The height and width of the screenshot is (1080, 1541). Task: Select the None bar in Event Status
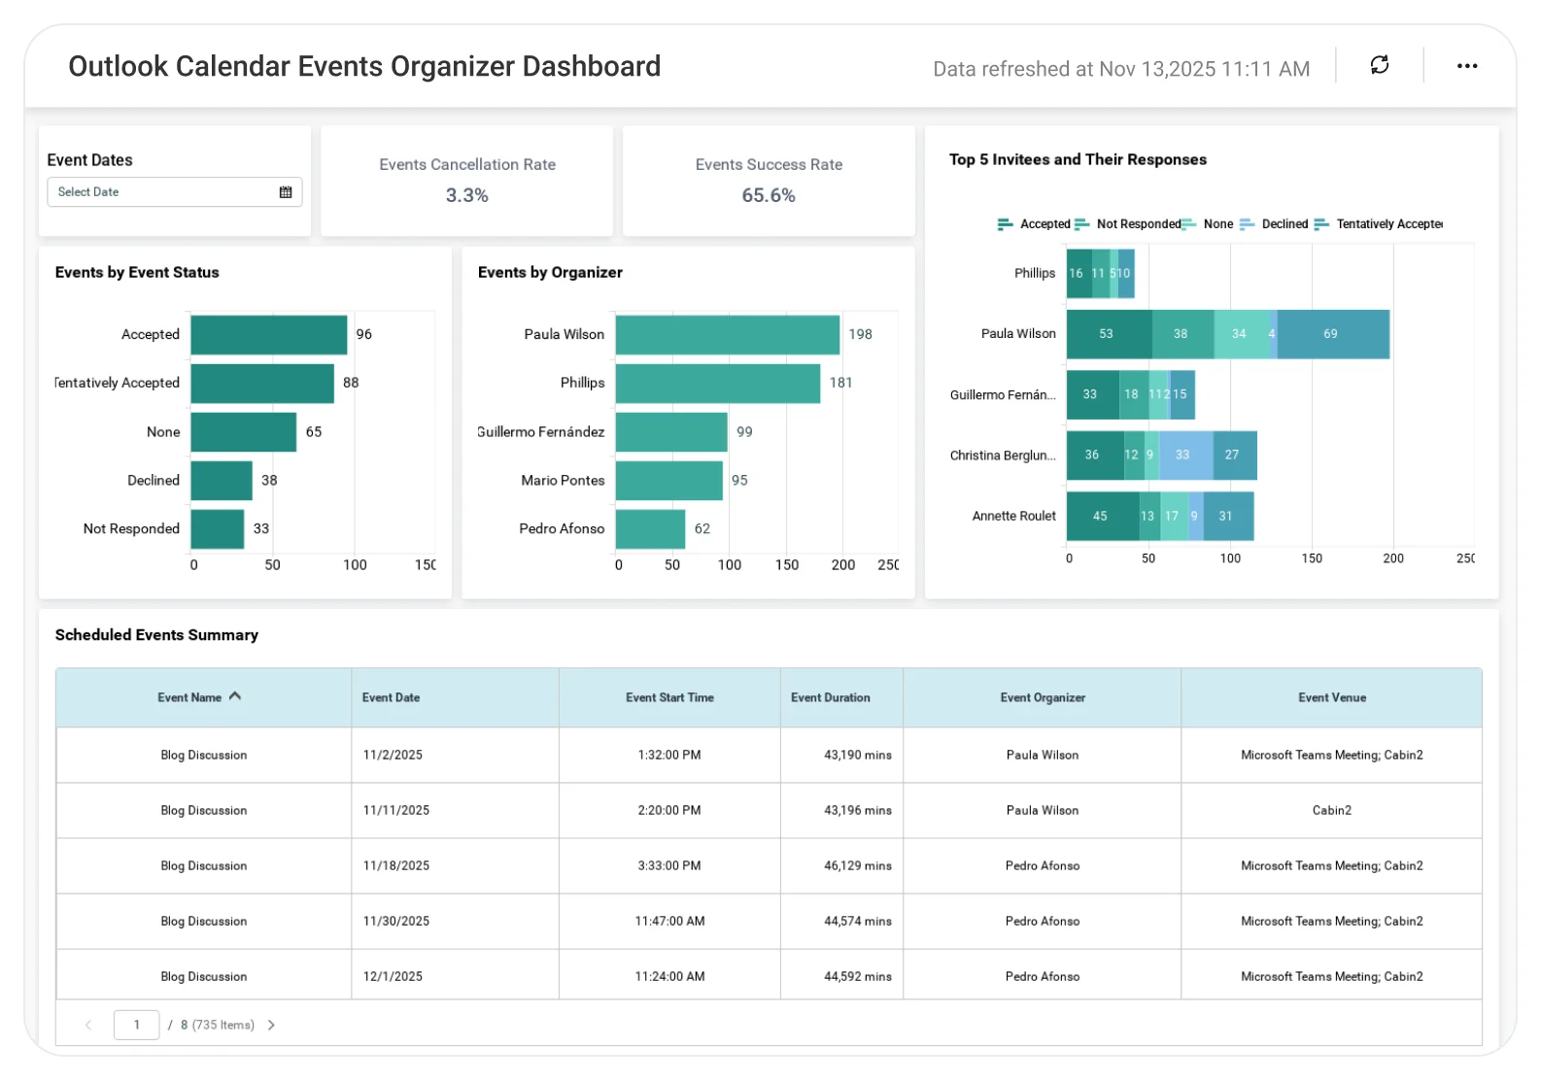click(x=244, y=432)
